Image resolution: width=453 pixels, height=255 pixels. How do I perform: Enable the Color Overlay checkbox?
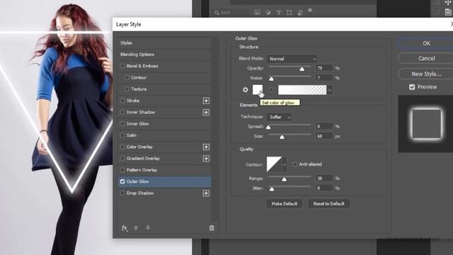(122, 147)
